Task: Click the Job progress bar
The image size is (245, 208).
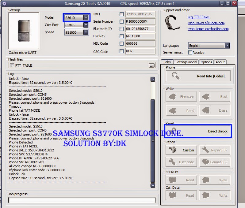Action: coord(82,200)
